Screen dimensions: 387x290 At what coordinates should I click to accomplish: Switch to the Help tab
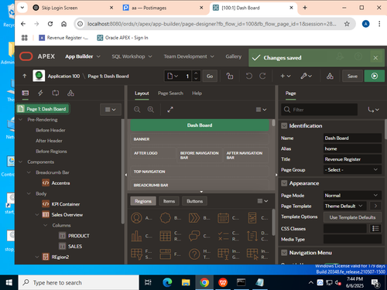pos(197,93)
